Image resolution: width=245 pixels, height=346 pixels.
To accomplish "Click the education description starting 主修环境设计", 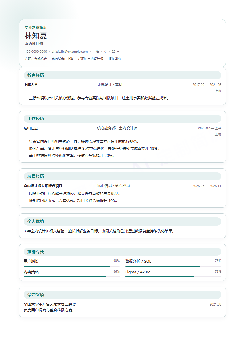I will (x=99, y=98).
